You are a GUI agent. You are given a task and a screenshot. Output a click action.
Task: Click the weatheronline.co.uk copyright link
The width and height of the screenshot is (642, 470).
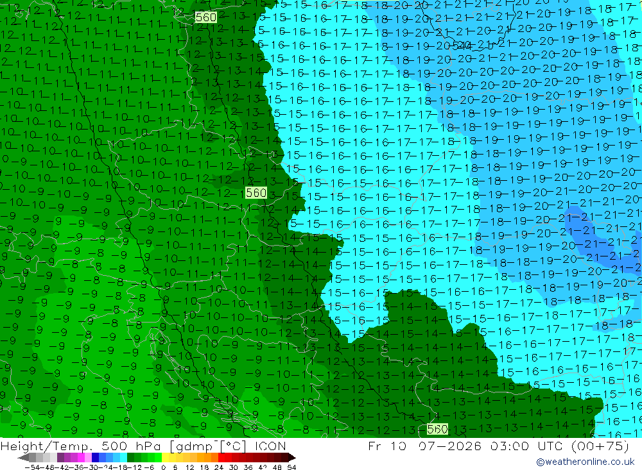(586, 462)
